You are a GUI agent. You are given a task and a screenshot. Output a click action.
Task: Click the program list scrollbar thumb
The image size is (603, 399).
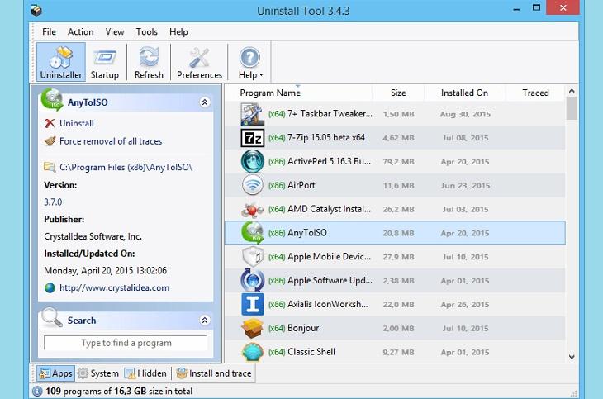click(572, 108)
